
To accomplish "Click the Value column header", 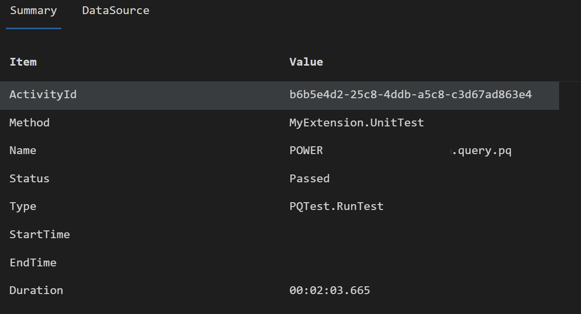I will coord(306,62).
